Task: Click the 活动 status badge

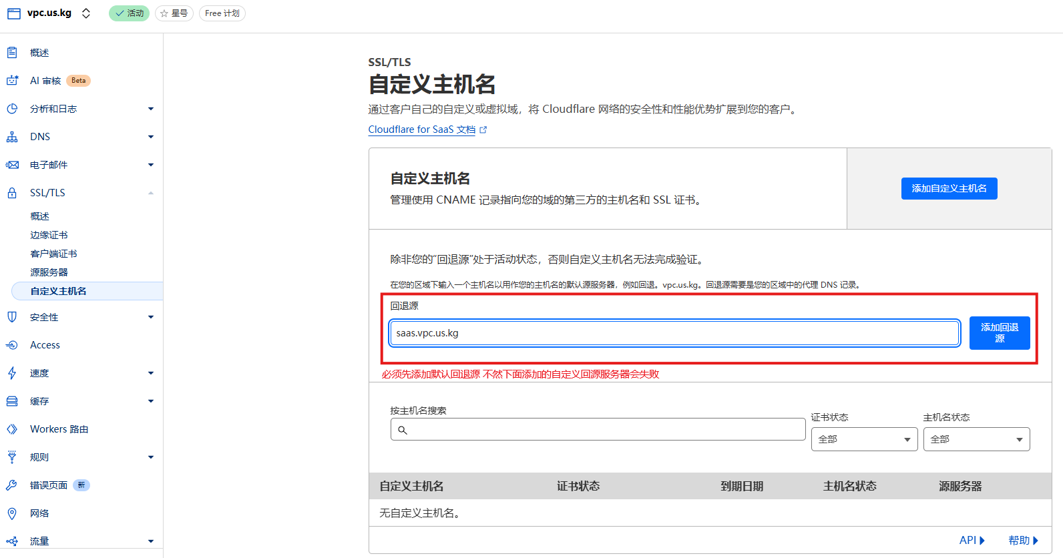Action: point(129,13)
